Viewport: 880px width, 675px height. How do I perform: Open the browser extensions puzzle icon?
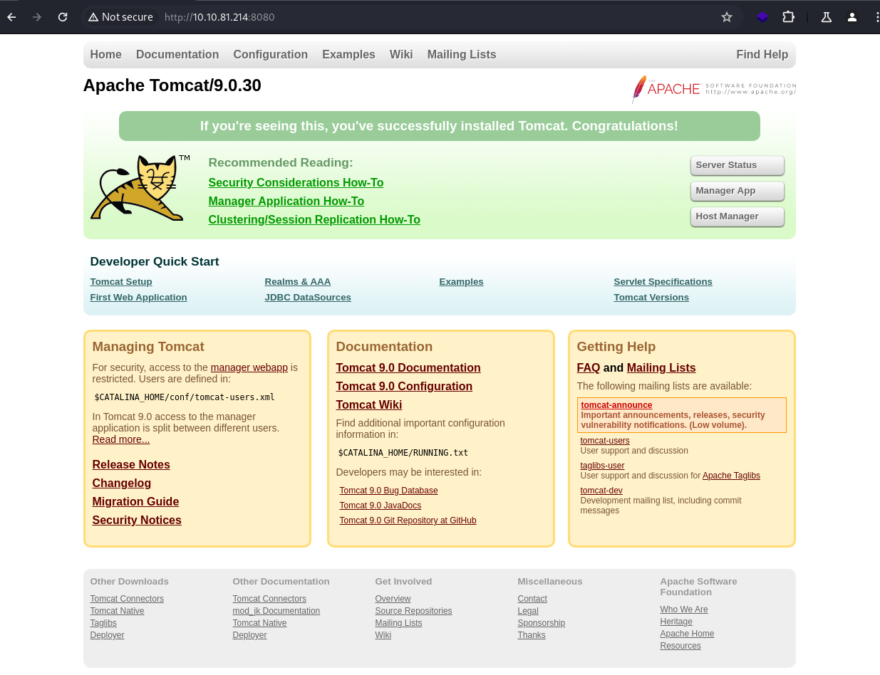tap(788, 17)
